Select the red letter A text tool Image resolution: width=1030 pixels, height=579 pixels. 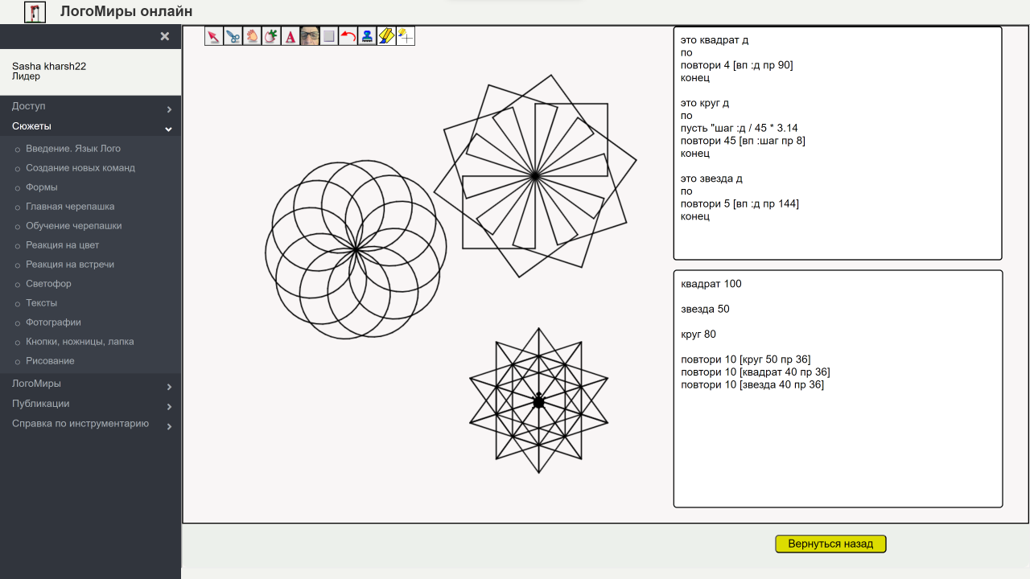[x=290, y=36]
